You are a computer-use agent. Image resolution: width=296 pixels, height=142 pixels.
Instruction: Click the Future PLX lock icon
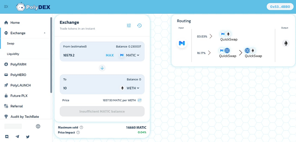(x=6, y=96)
